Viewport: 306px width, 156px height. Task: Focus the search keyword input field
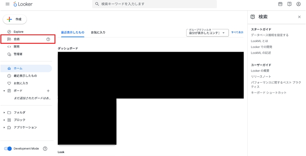154,4
